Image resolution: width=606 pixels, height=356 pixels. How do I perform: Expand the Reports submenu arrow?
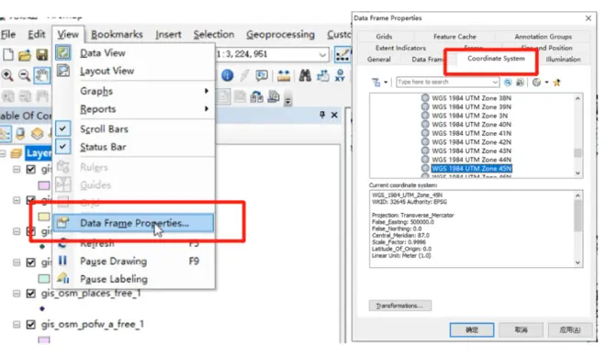[x=207, y=109]
